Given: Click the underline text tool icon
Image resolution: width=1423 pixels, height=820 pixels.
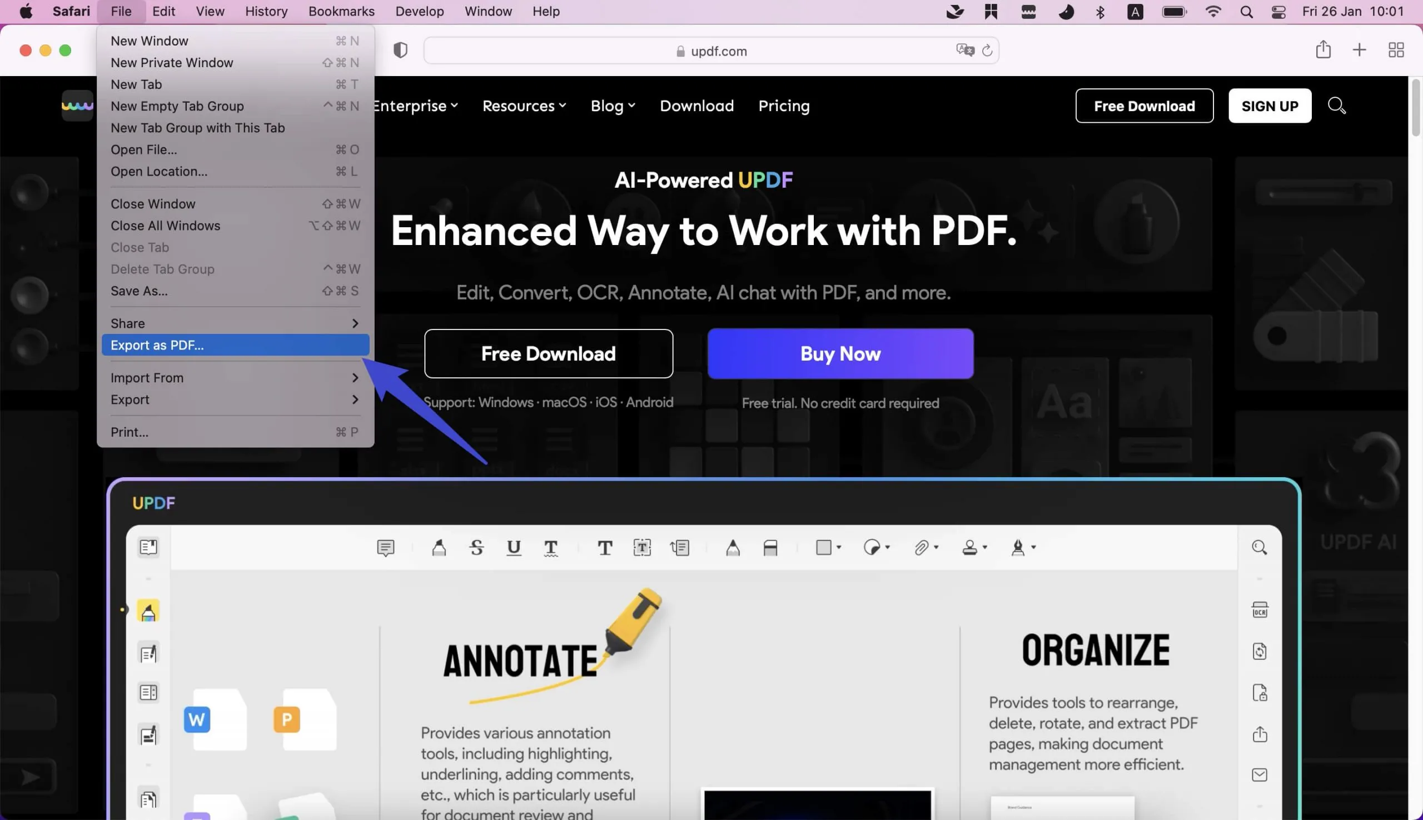Looking at the screenshot, I should click(512, 547).
